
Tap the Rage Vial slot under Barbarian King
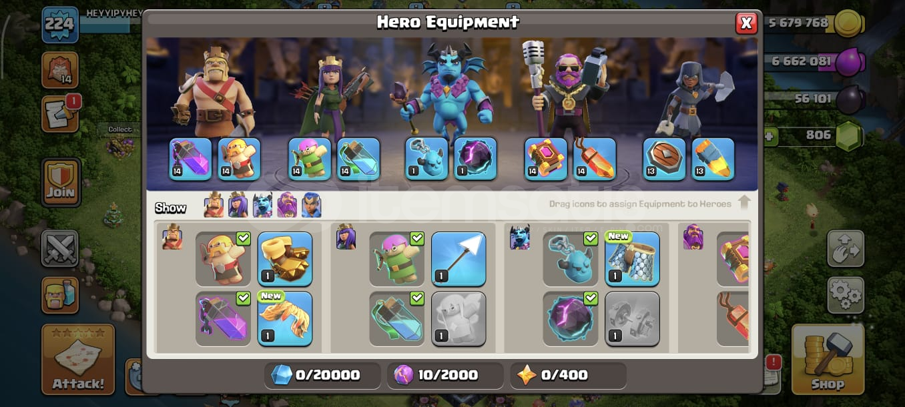191,159
